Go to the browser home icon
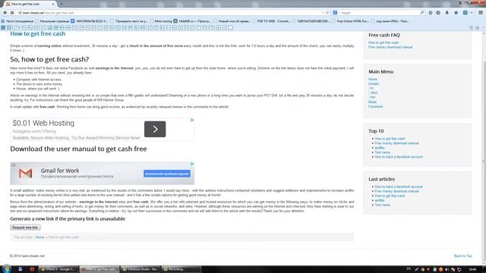486x273 pixels. pos(456,13)
